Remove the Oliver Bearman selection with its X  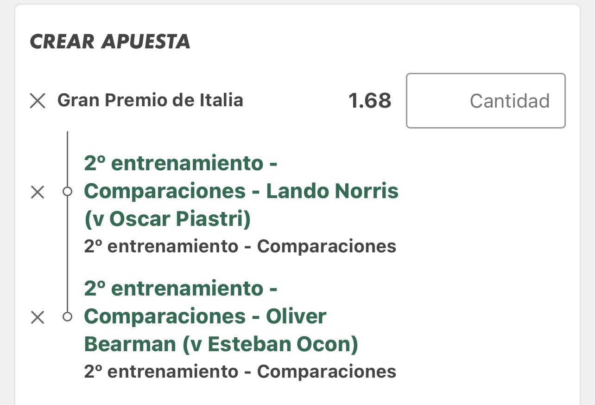[38, 317]
